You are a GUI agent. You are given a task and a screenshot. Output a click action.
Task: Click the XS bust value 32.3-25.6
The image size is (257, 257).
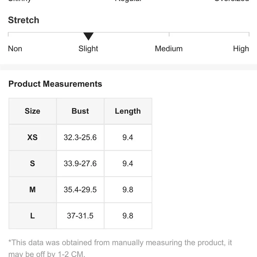(x=80, y=137)
